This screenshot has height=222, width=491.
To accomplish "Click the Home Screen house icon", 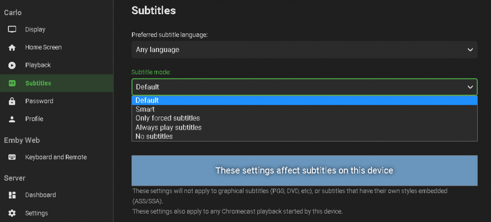I will 12,48.
